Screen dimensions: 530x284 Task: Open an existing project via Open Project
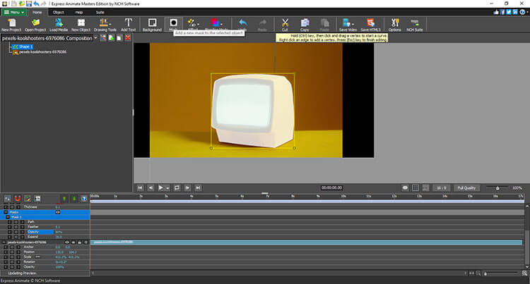35,25
